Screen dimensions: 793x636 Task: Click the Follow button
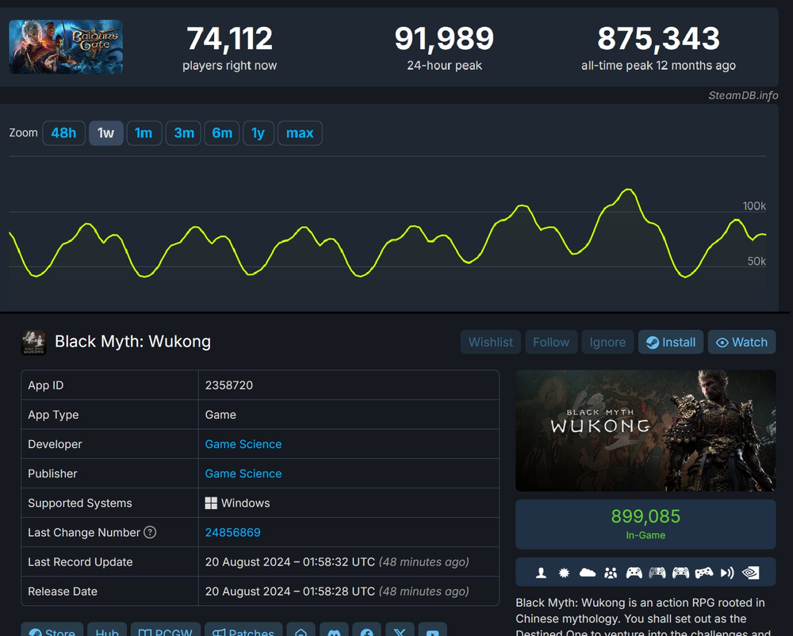(551, 343)
